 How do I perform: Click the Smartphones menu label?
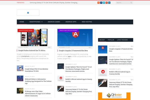[x=35, y=22]
